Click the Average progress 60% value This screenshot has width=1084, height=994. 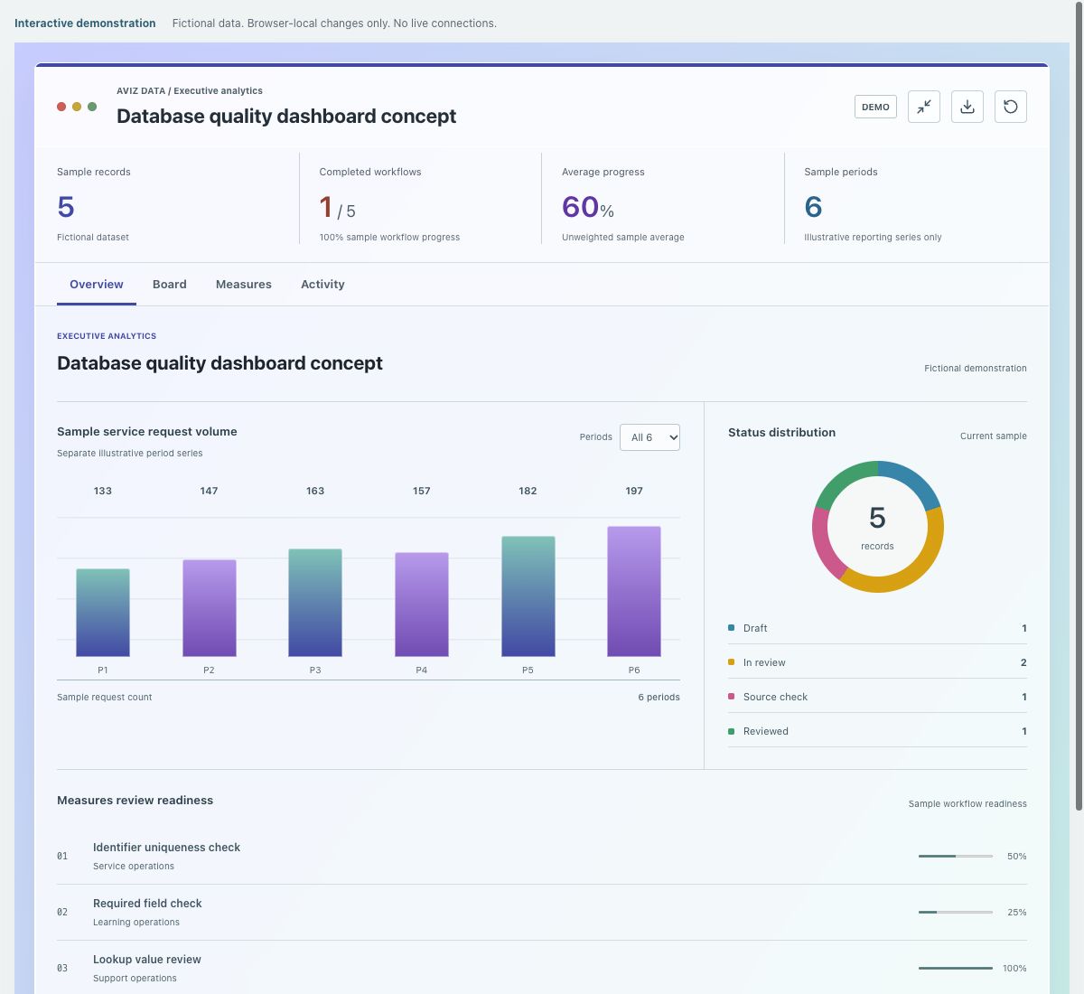point(588,207)
